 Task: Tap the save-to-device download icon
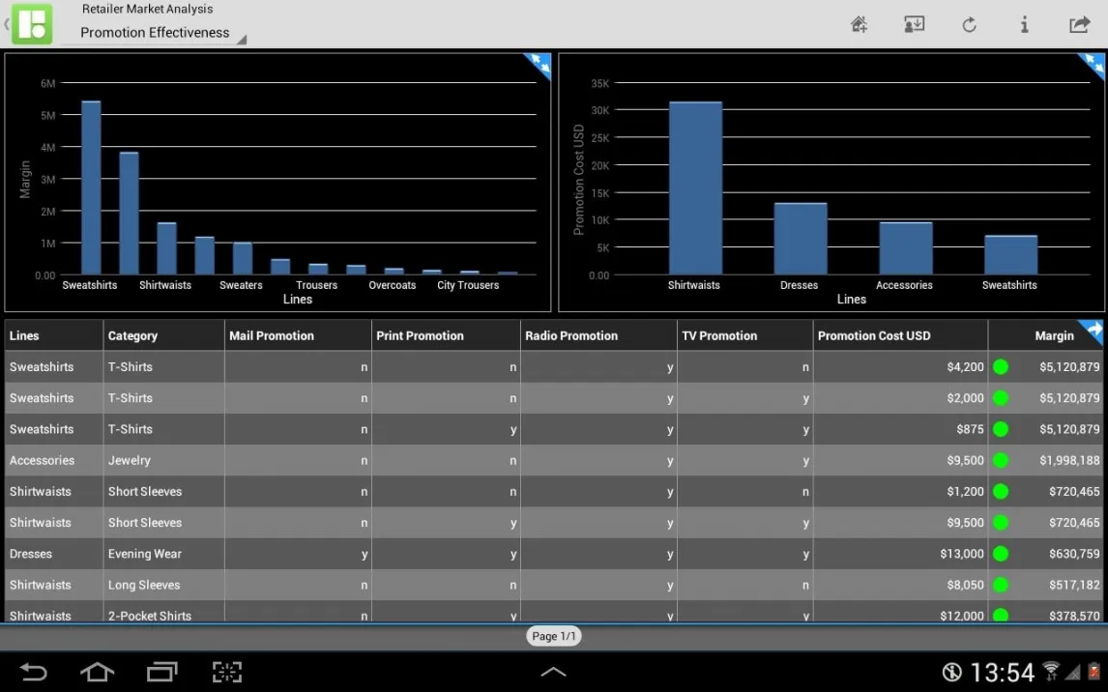tap(914, 25)
